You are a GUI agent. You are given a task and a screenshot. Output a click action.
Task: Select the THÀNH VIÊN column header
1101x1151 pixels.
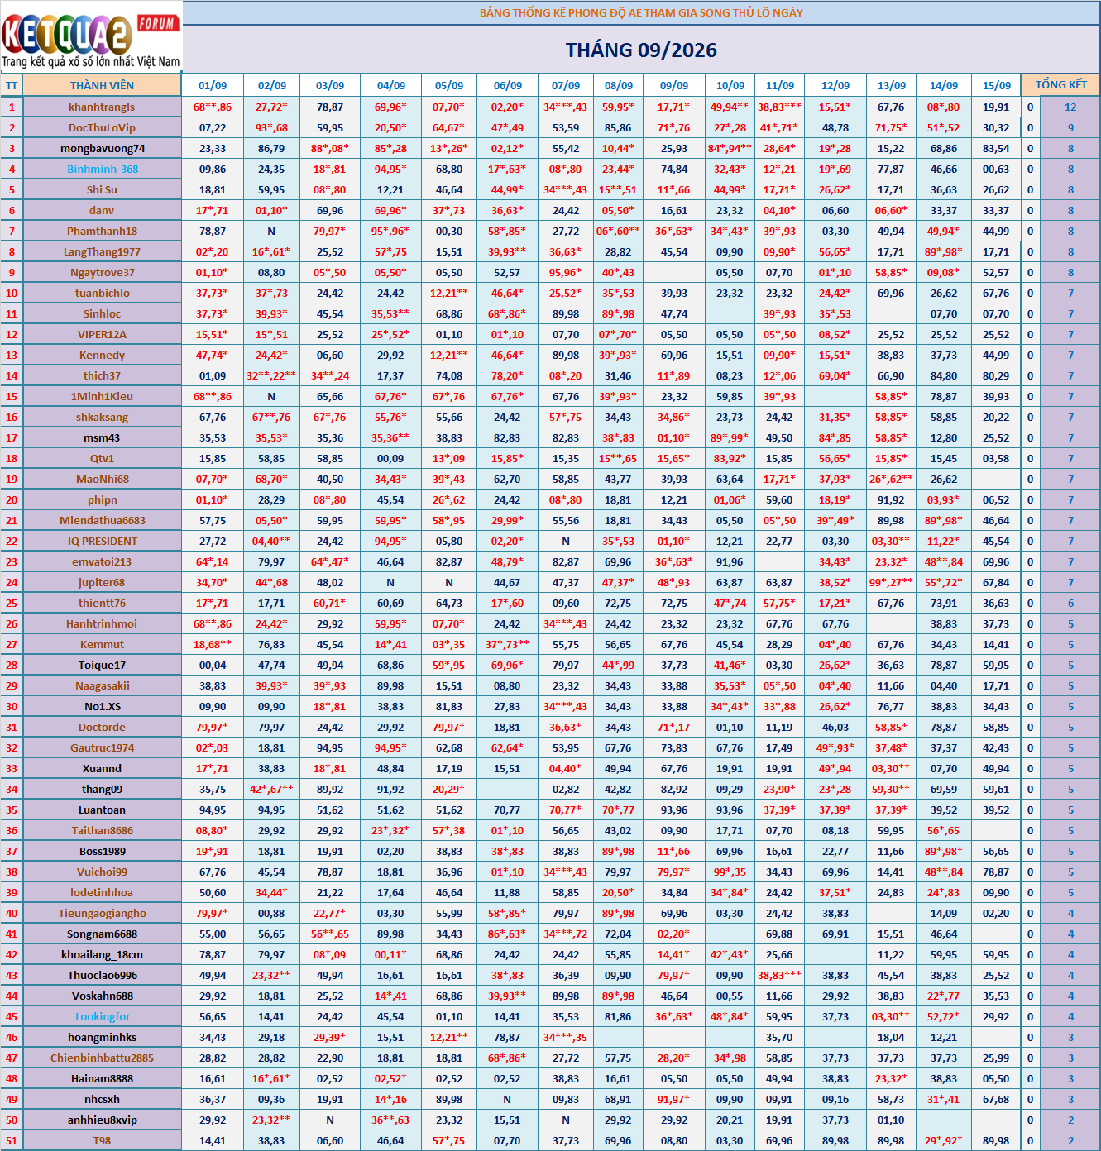[x=102, y=85]
